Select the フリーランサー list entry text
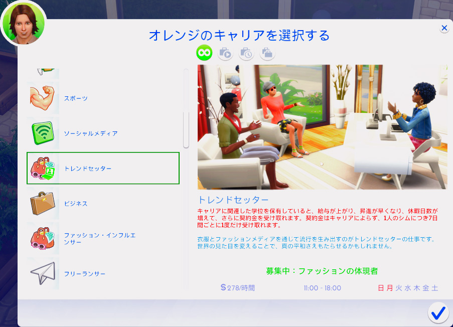This screenshot has height=327, width=453. [85, 274]
